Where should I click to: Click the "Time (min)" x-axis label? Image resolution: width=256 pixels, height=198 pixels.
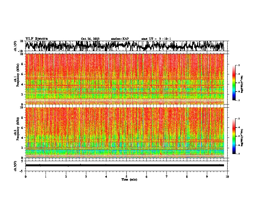[x=129, y=180]
